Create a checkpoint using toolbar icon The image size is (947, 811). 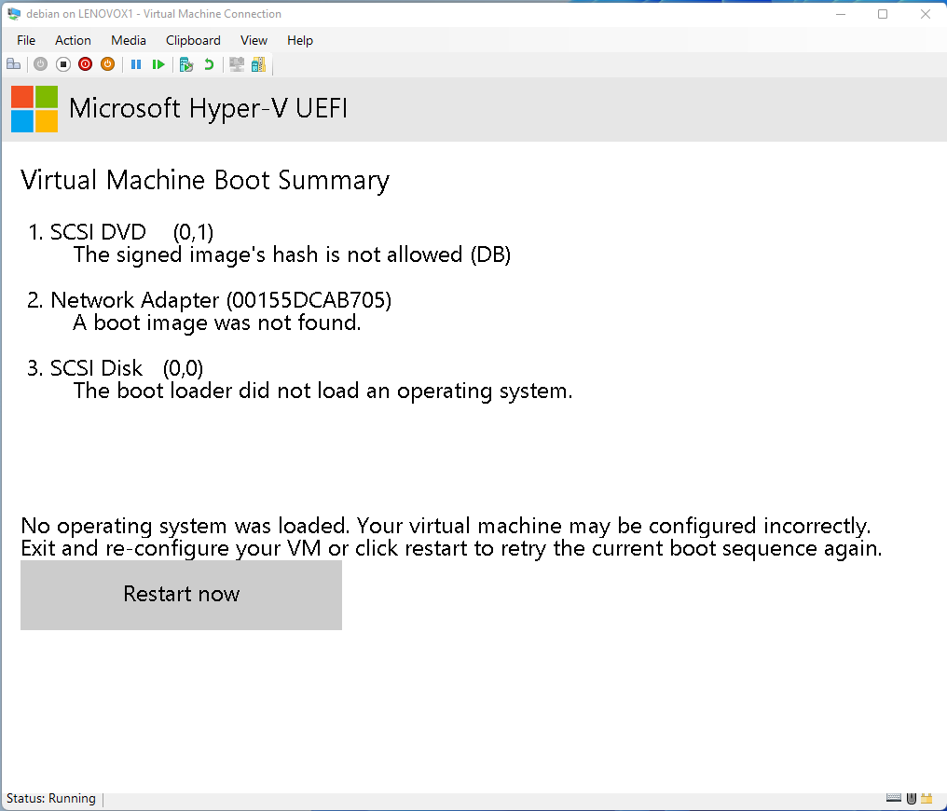coord(186,64)
